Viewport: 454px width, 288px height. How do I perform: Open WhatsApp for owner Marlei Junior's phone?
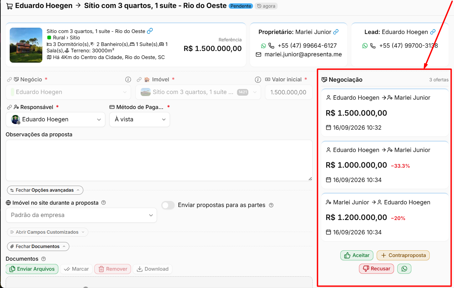263,46
